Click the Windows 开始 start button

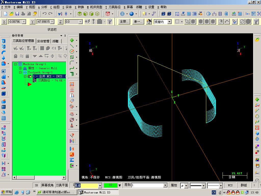6,192
